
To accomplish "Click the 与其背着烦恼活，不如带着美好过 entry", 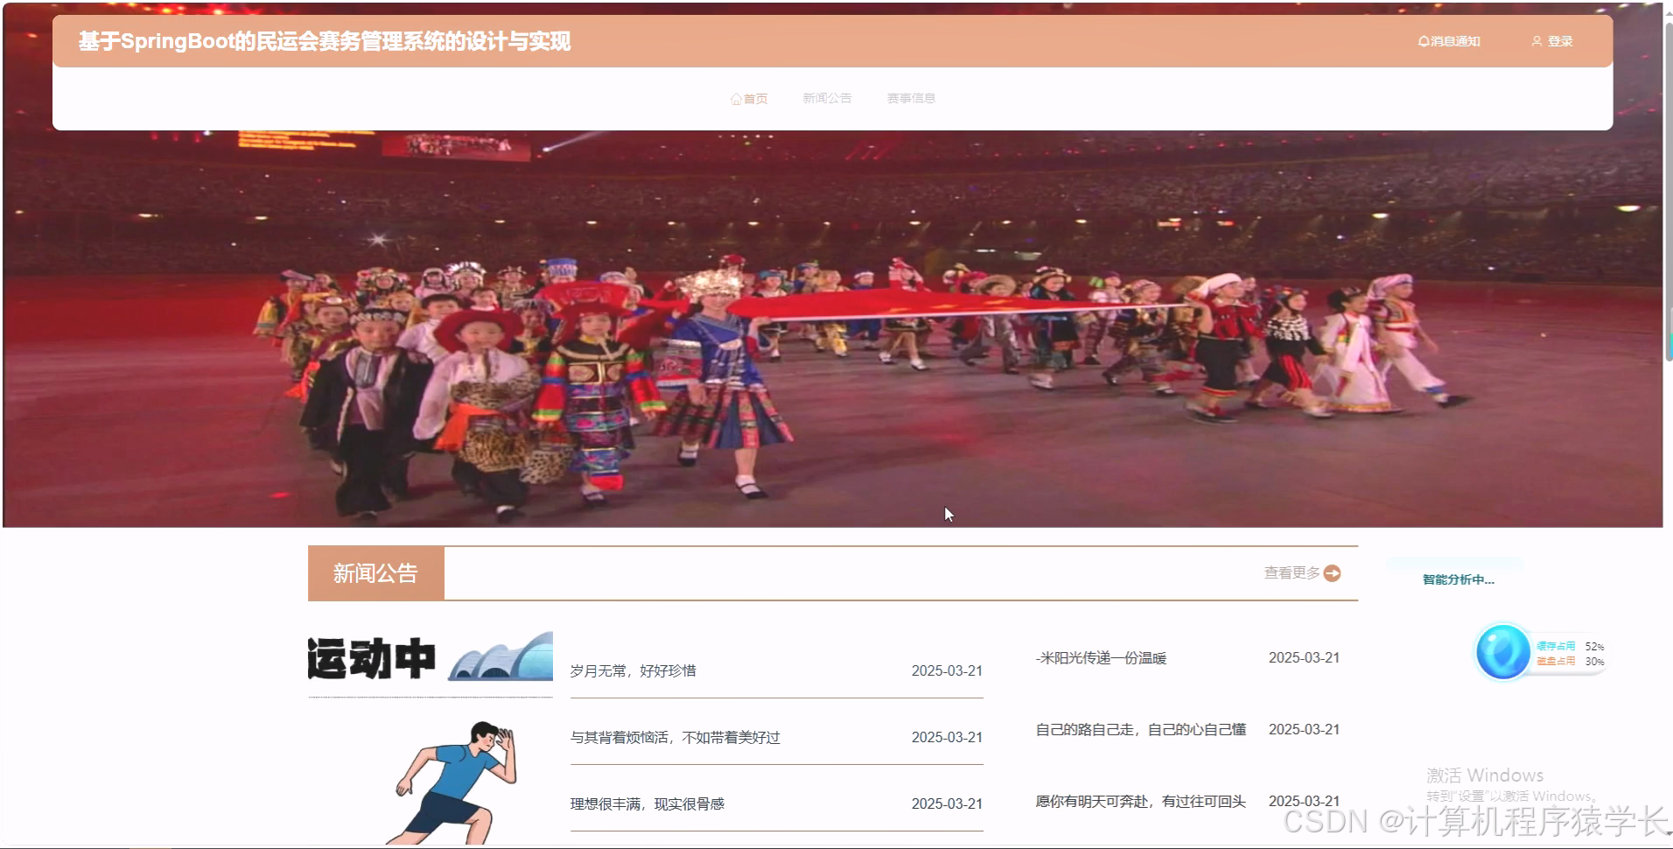I will [x=675, y=737].
